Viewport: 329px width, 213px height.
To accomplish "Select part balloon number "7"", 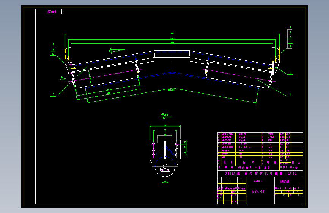I will (290, 42).
